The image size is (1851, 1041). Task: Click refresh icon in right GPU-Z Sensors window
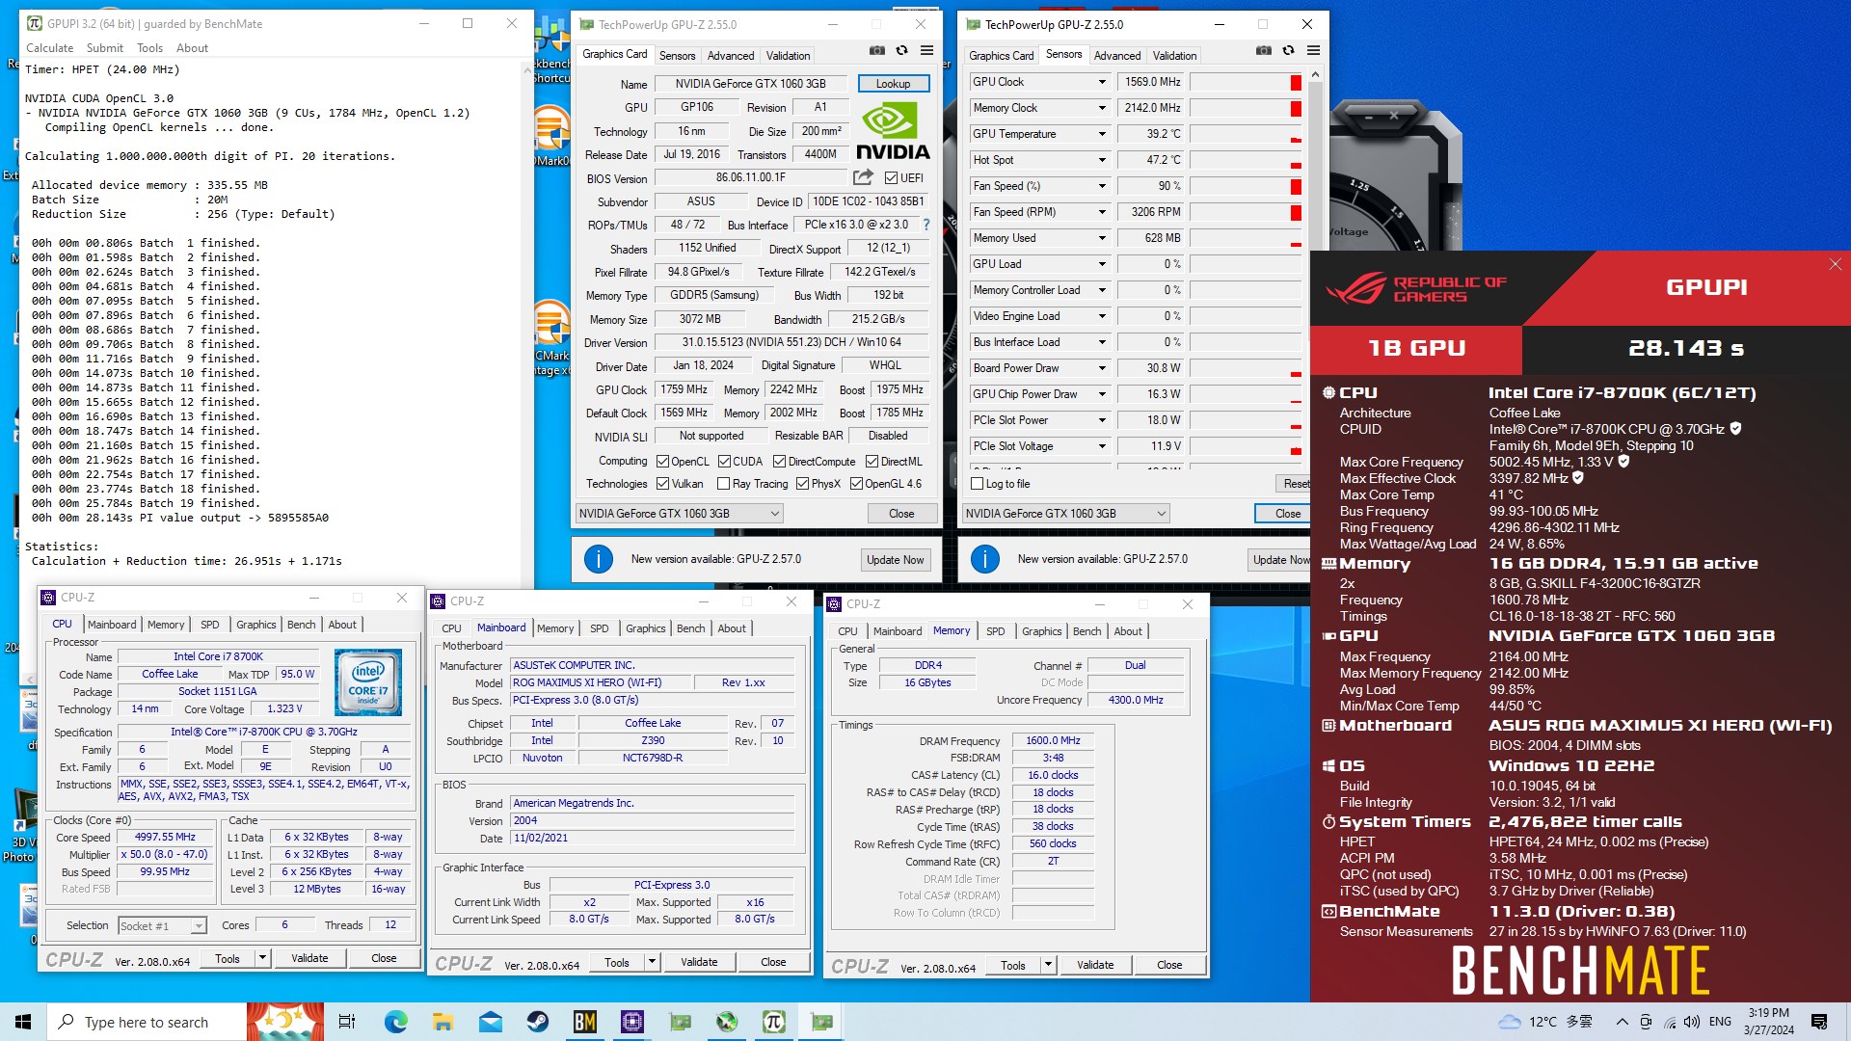[x=1288, y=51]
